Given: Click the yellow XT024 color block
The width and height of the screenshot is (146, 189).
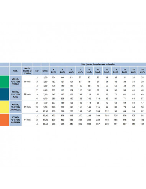Looking at the screenshot, I should pyautogui.click(x=5, y=107).
